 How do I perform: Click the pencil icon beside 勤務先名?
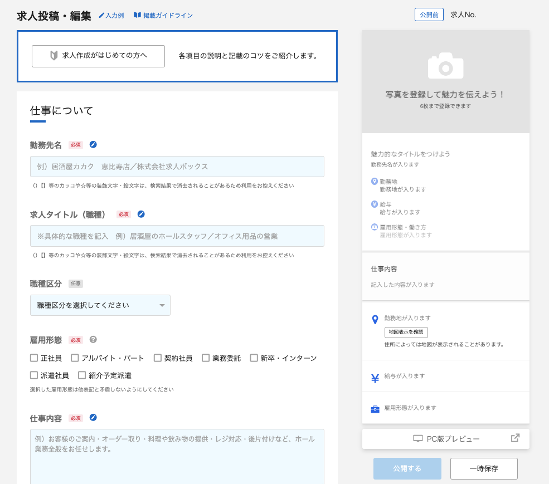(93, 145)
